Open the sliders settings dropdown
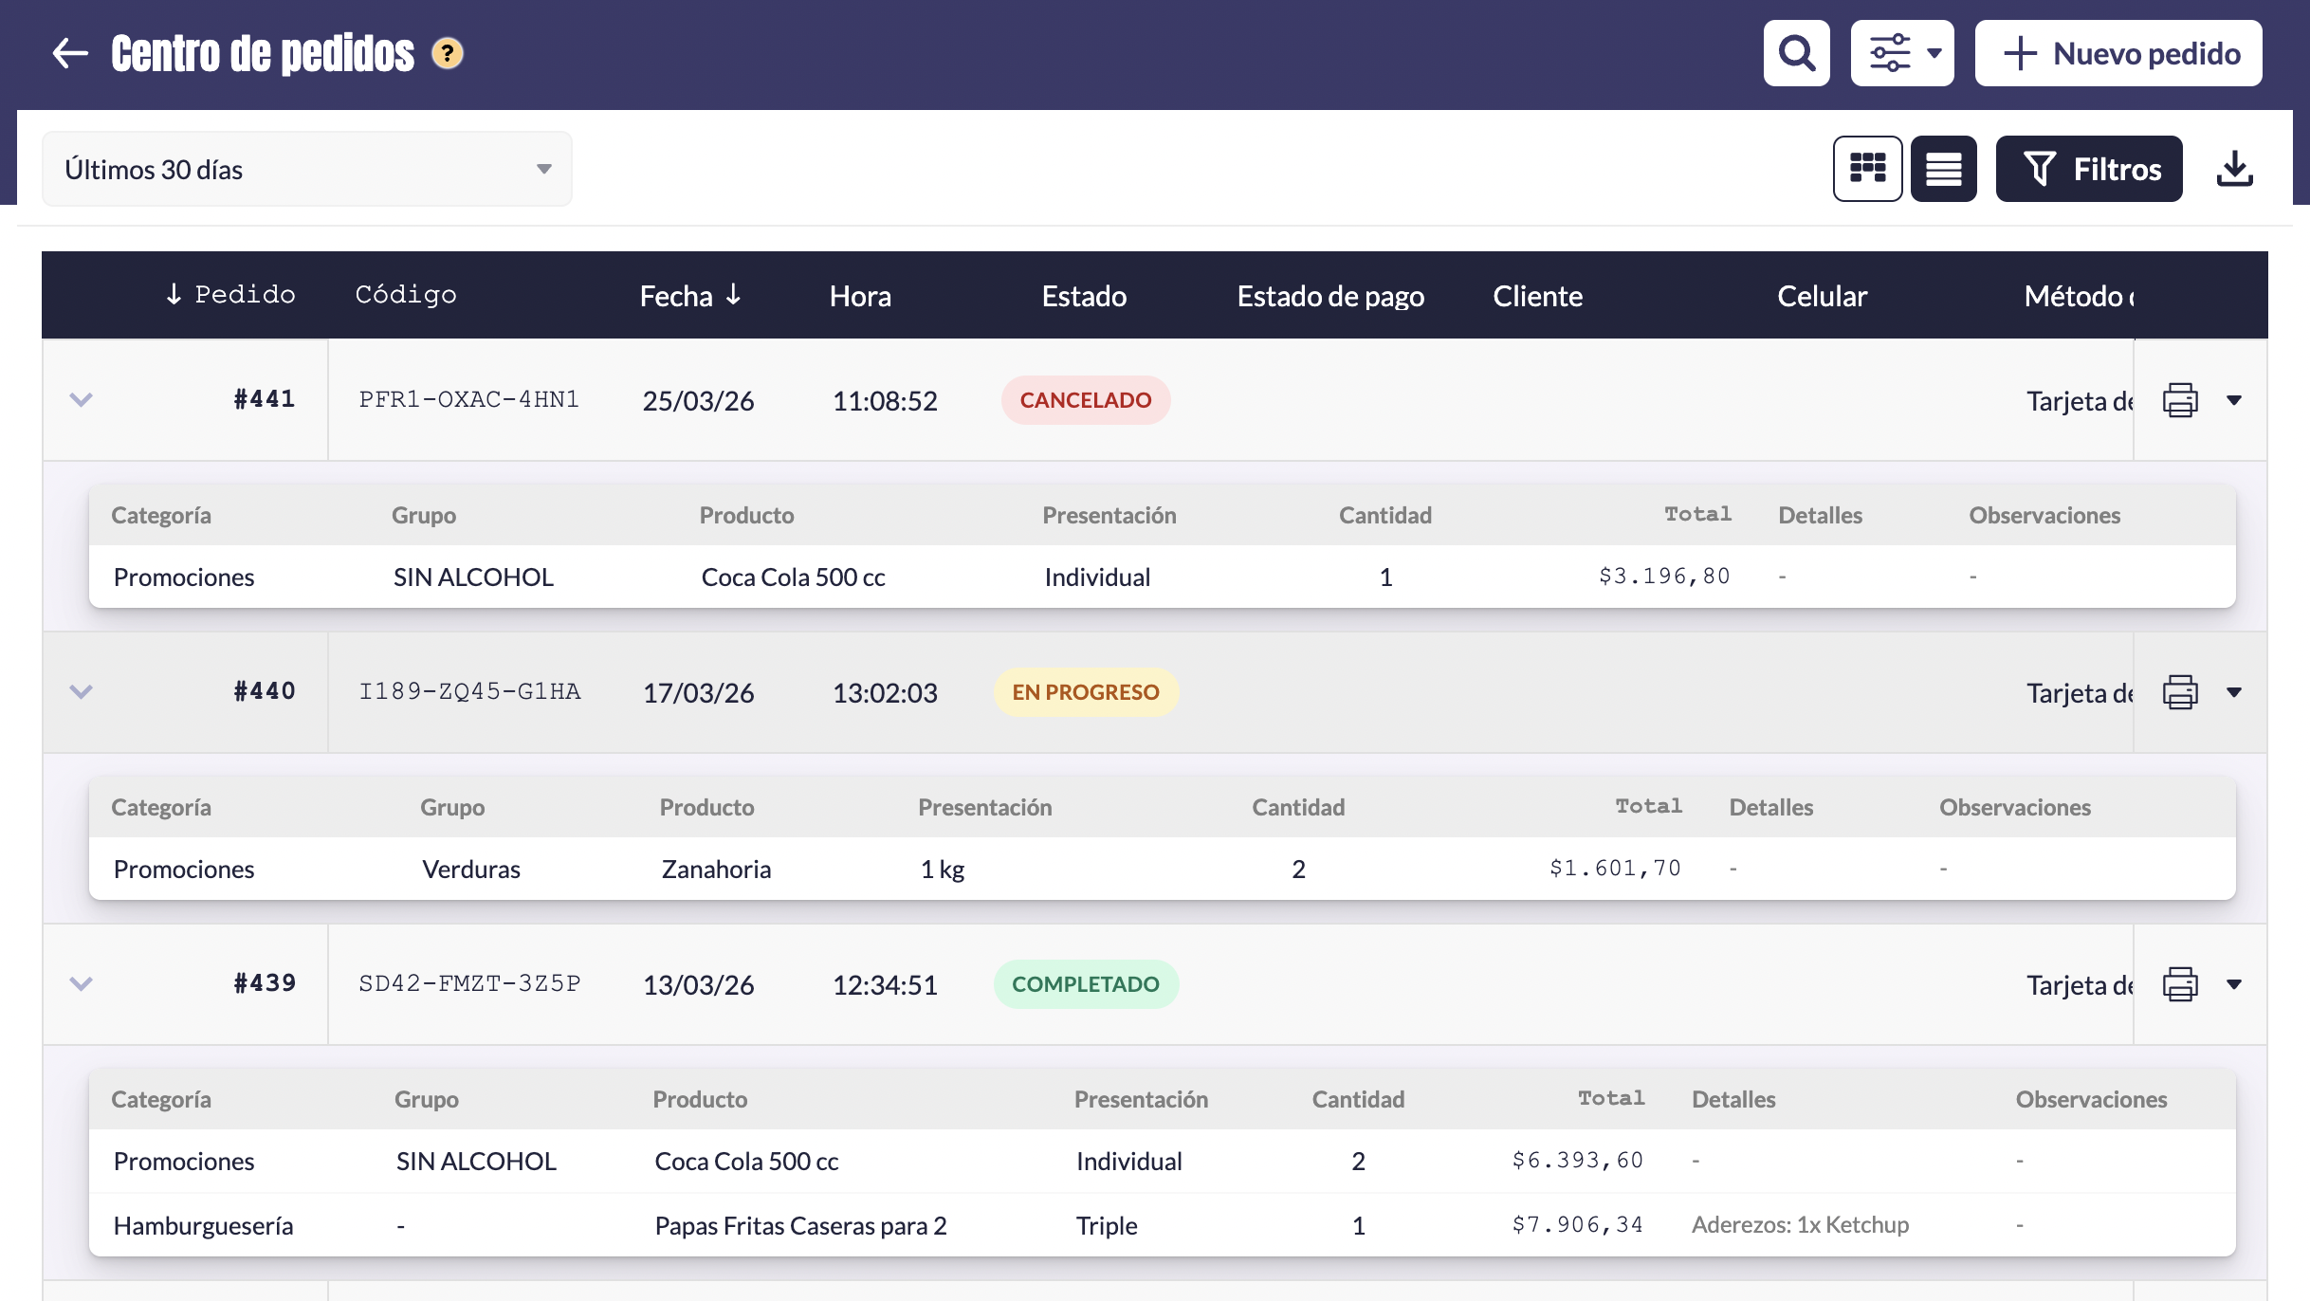The width and height of the screenshot is (2310, 1301). [x=1902, y=53]
